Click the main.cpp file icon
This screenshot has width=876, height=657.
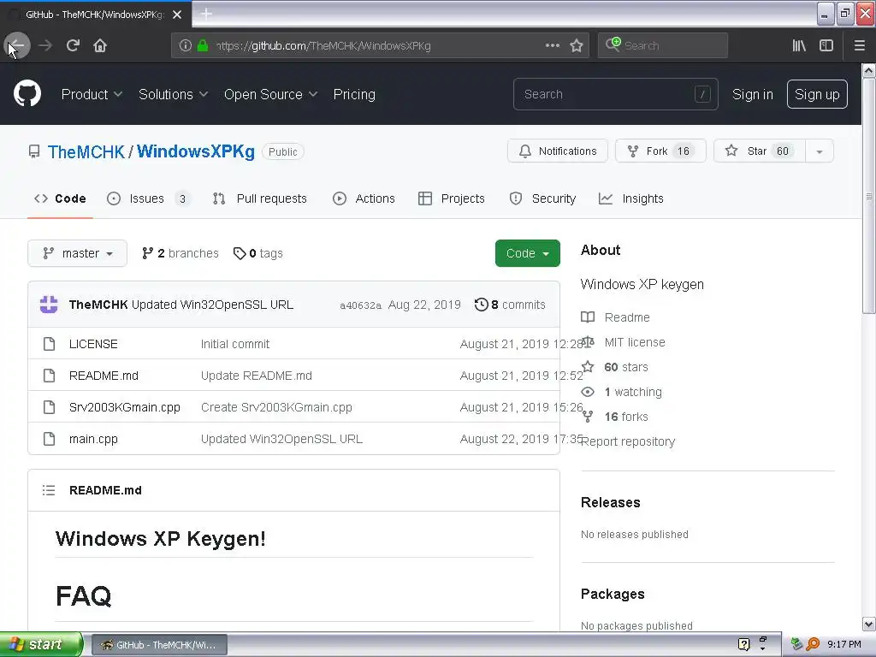coord(49,439)
